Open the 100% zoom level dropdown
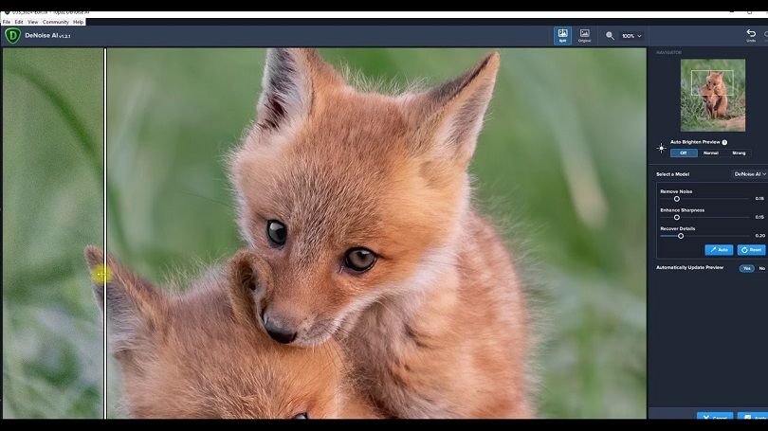Viewport: 768px width, 431px height. tap(631, 36)
